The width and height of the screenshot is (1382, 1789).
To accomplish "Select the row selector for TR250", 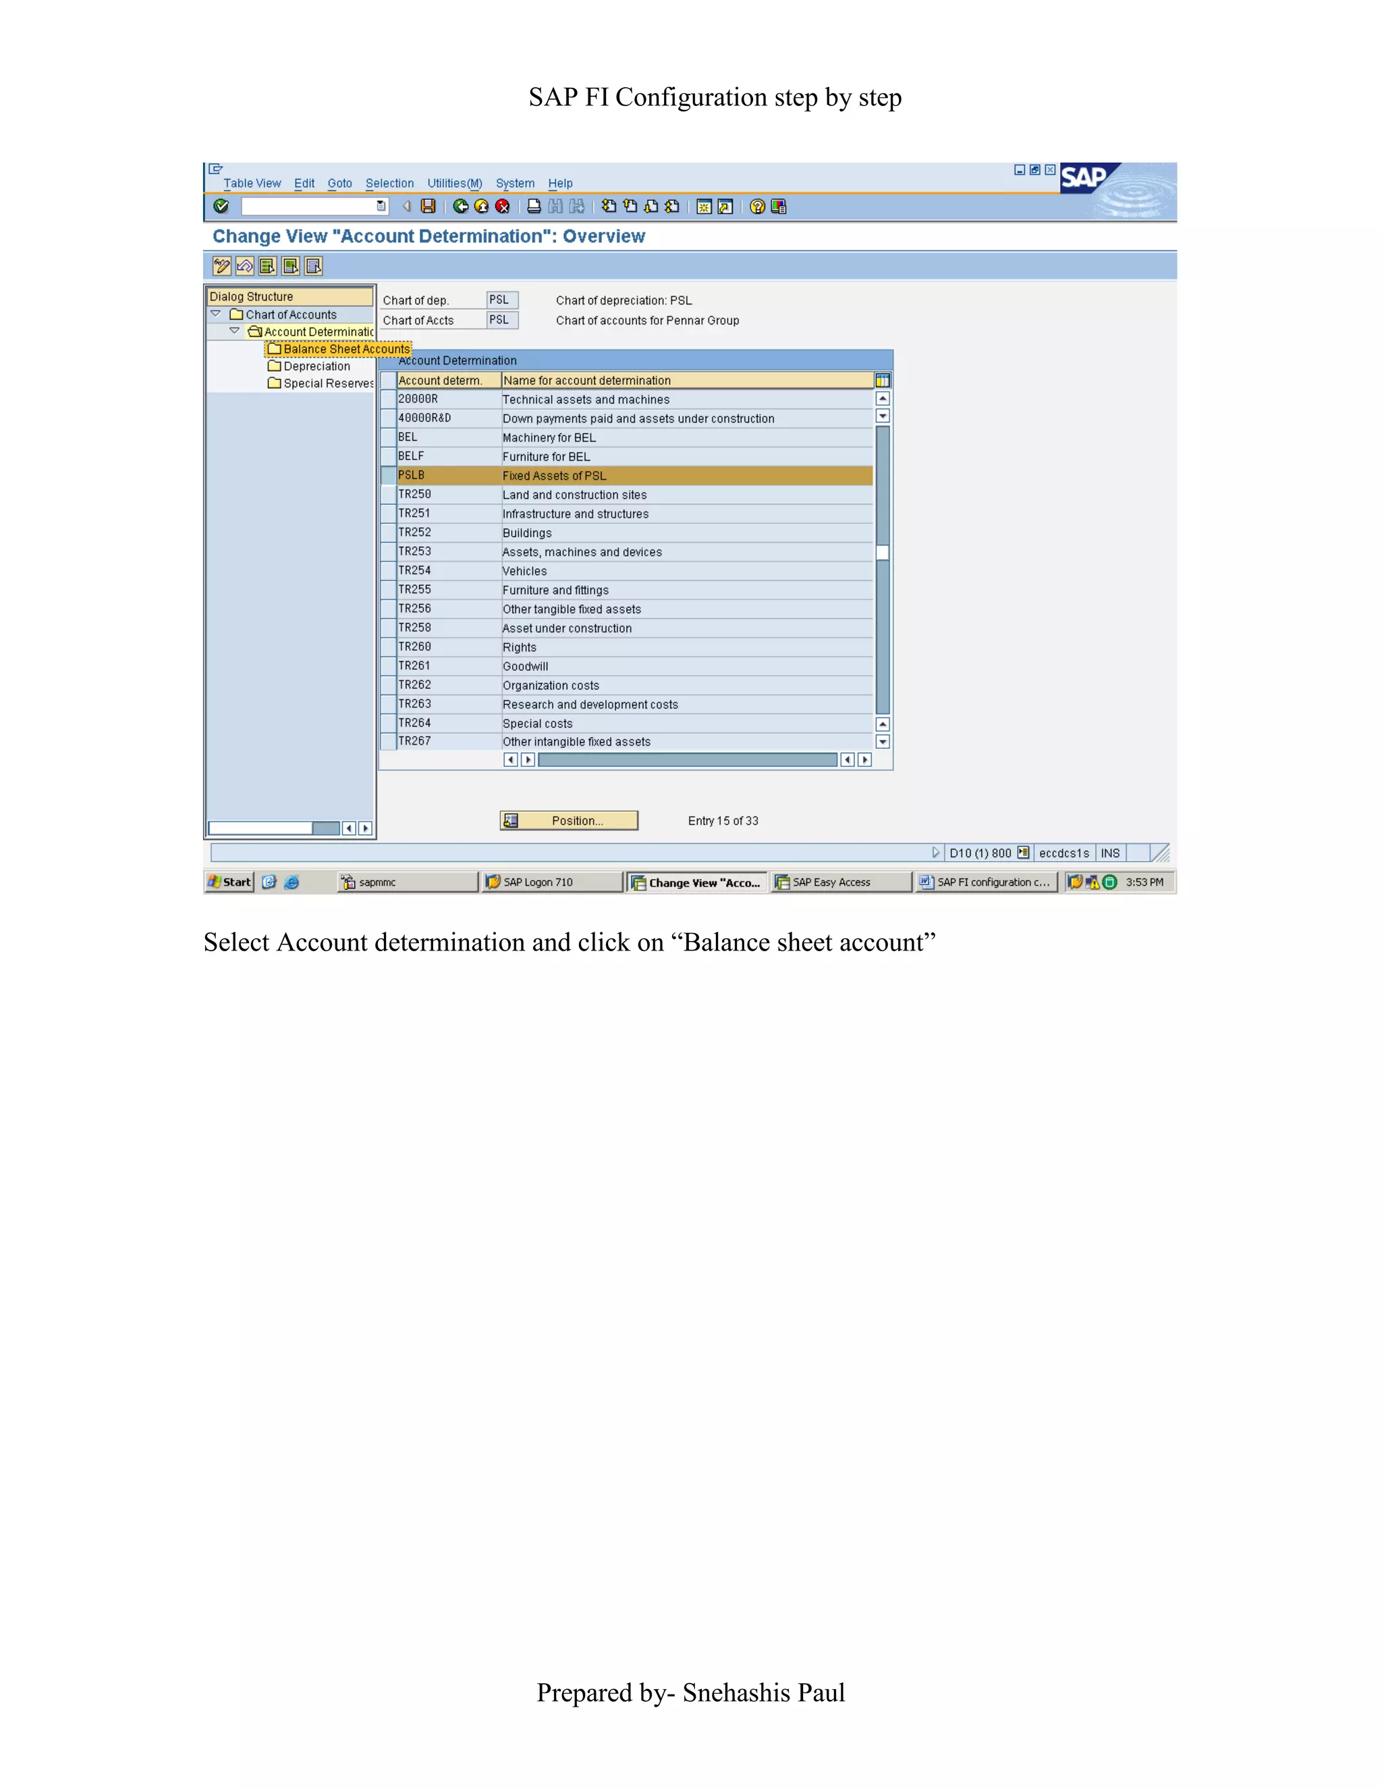I will tap(389, 494).
